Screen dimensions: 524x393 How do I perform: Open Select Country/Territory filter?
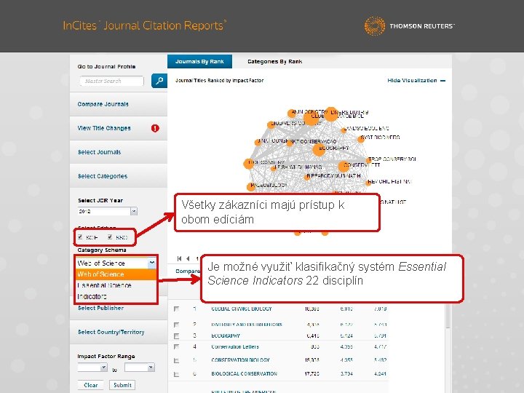(x=111, y=332)
